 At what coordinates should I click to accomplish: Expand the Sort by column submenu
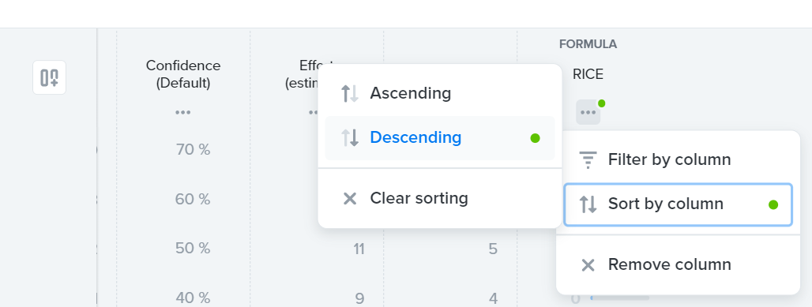[678, 204]
